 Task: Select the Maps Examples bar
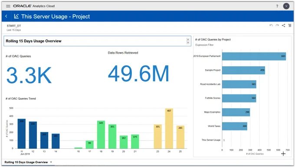coord(236,112)
